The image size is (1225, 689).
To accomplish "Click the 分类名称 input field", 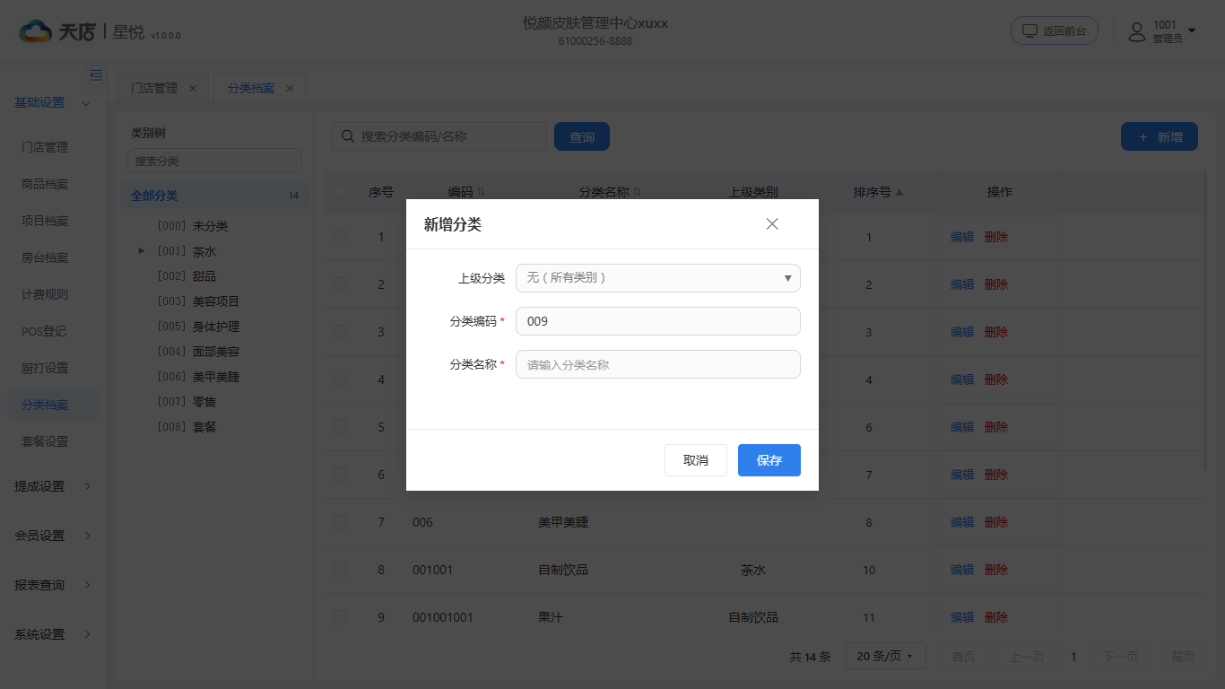I will coord(658,364).
